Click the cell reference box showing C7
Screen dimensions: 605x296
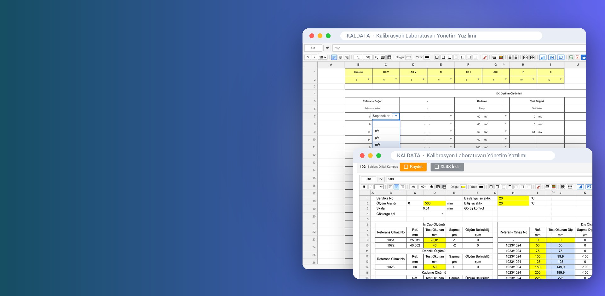pos(313,48)
